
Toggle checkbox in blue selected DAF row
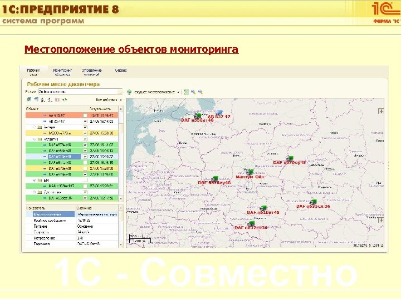tap(85, 156)
